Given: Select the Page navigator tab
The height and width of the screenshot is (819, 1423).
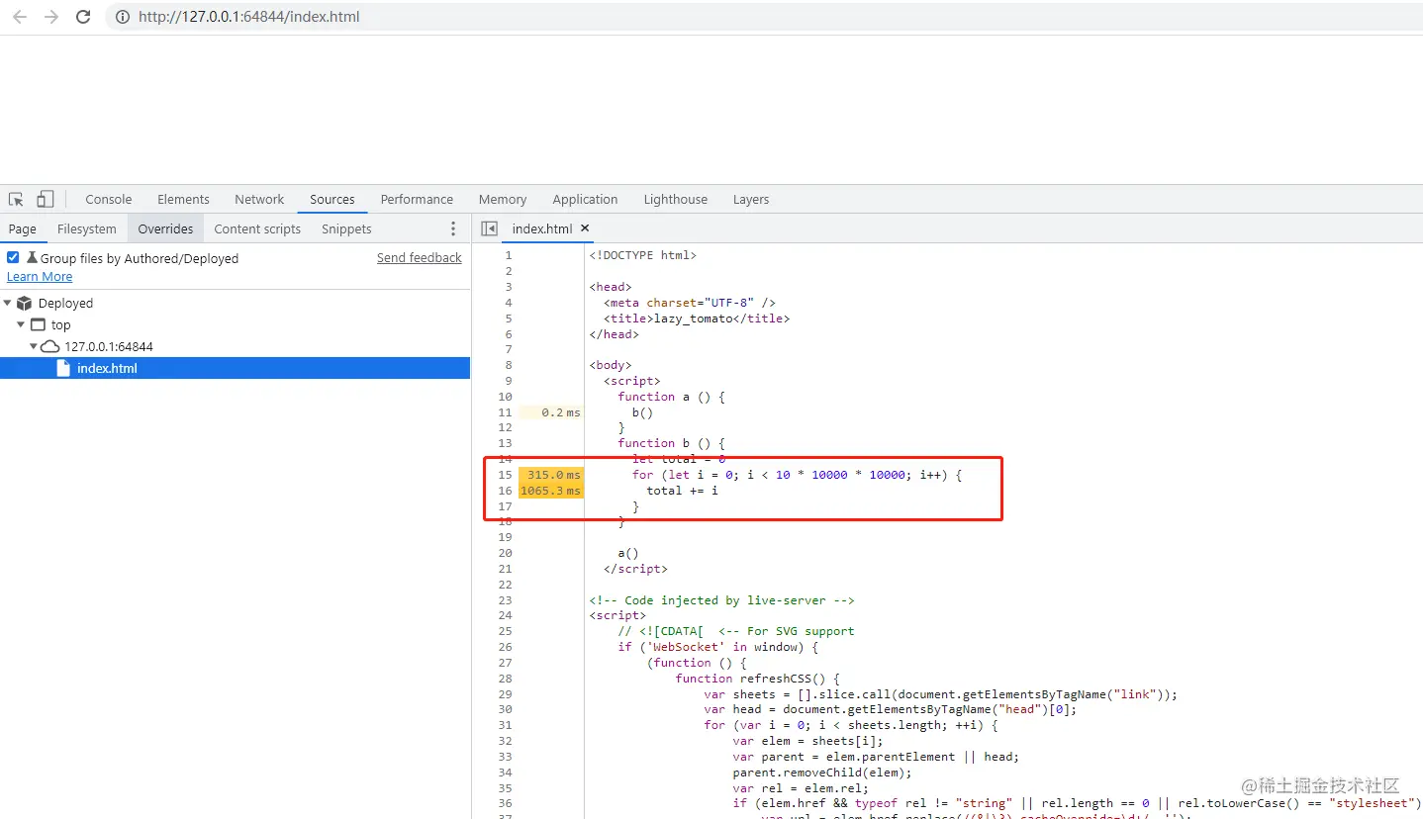Looking at the screenshot, I should click(x=23, y=228).
